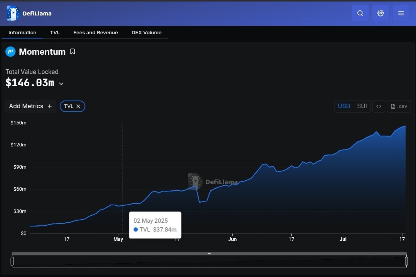This screenshot has width=416, height=277.
Task: Open the search icon in header
Action: pos(360,13)
